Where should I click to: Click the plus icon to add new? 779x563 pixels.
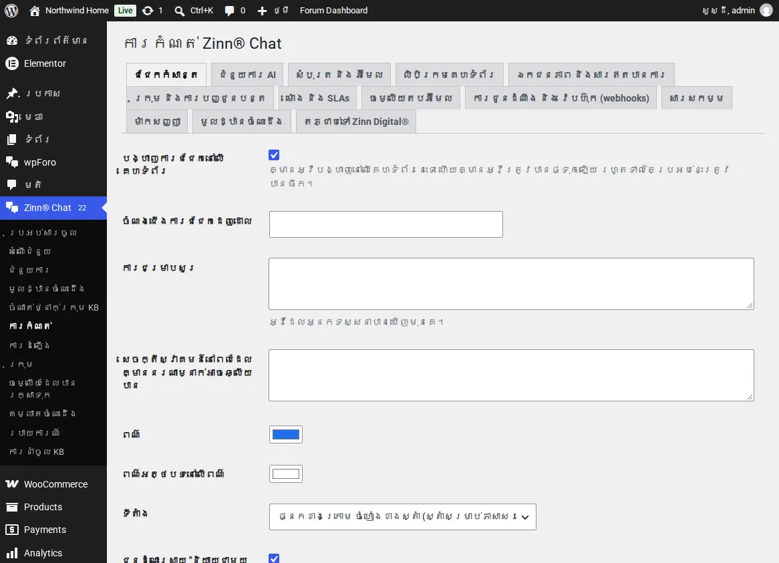(262, 11)
